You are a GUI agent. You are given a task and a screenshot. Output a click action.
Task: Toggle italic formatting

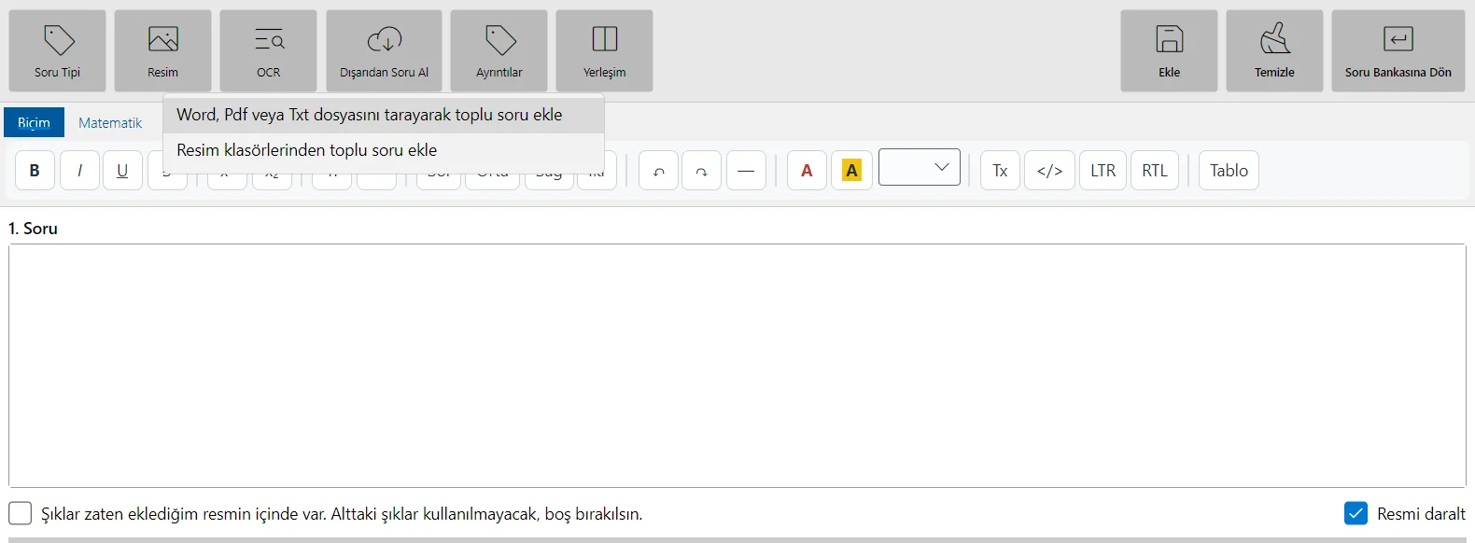point(79,171)
